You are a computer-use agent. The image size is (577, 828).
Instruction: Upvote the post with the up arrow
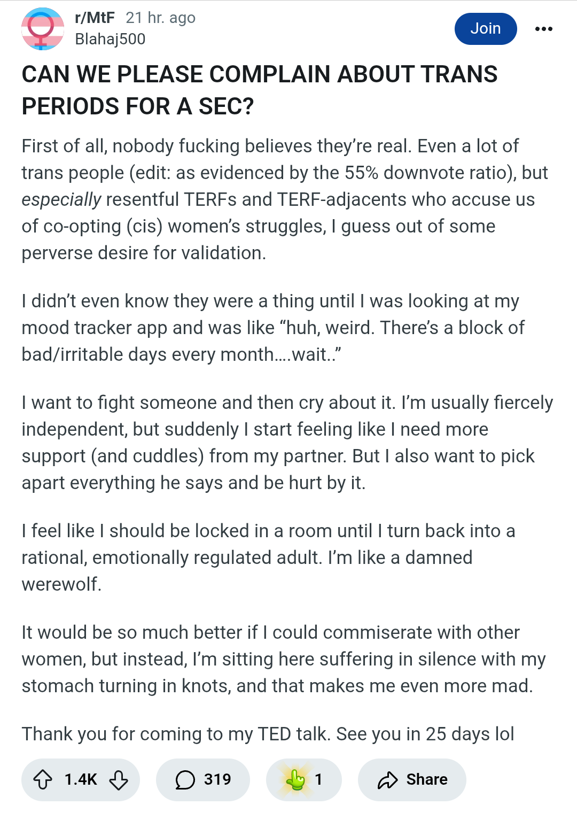[x=43, y=780]
